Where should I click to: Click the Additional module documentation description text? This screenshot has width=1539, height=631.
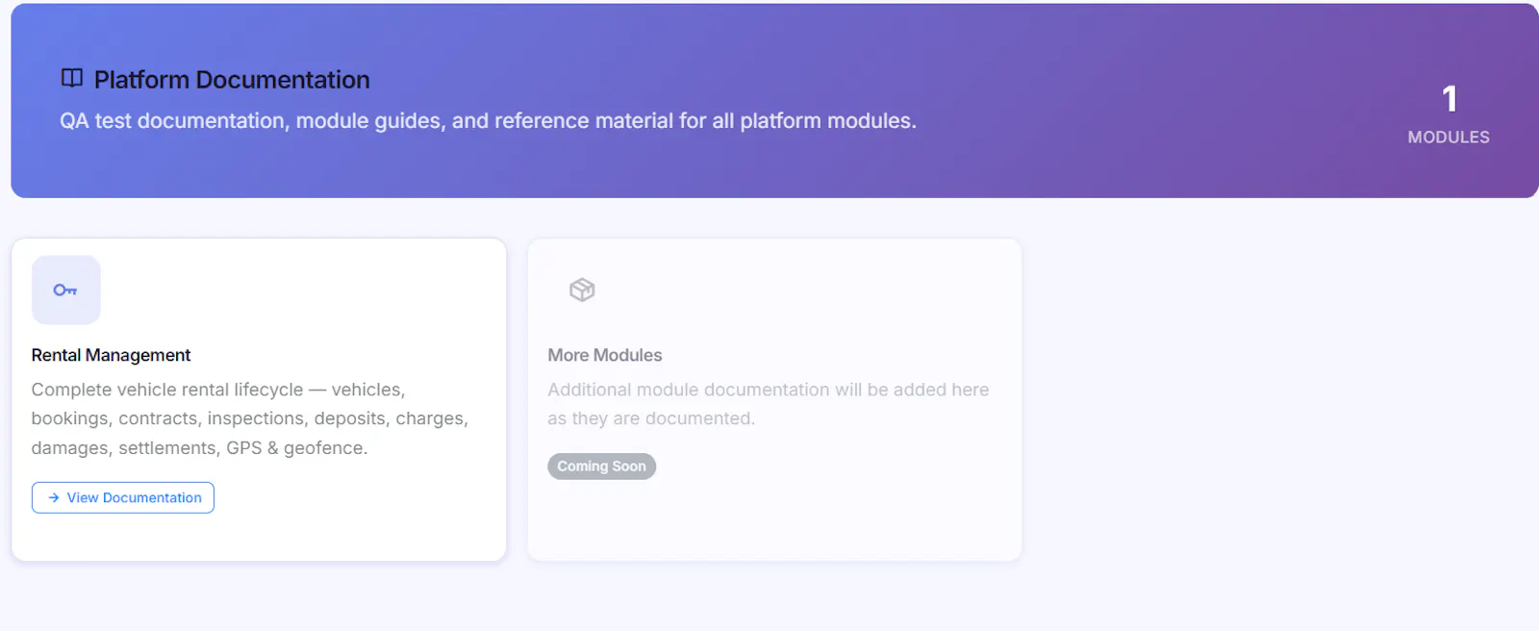(769, 404)
